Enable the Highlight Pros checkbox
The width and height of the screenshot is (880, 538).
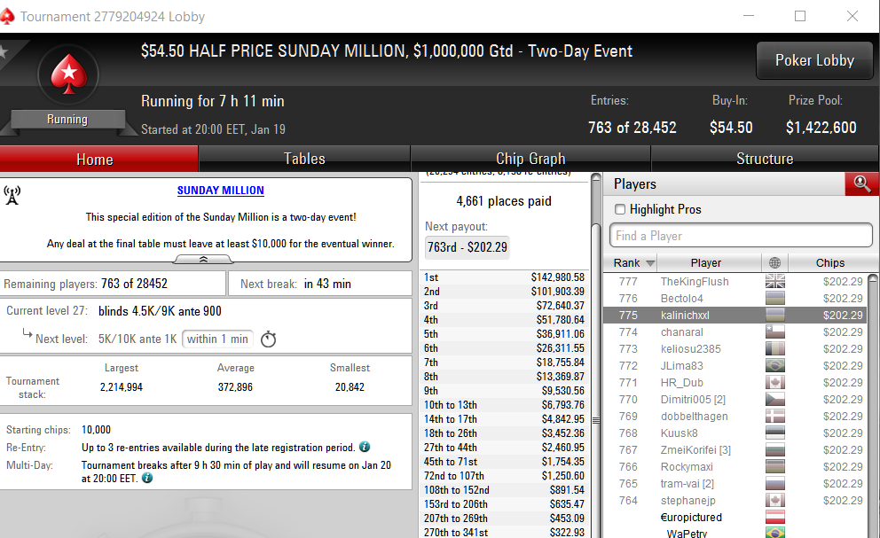620,209
